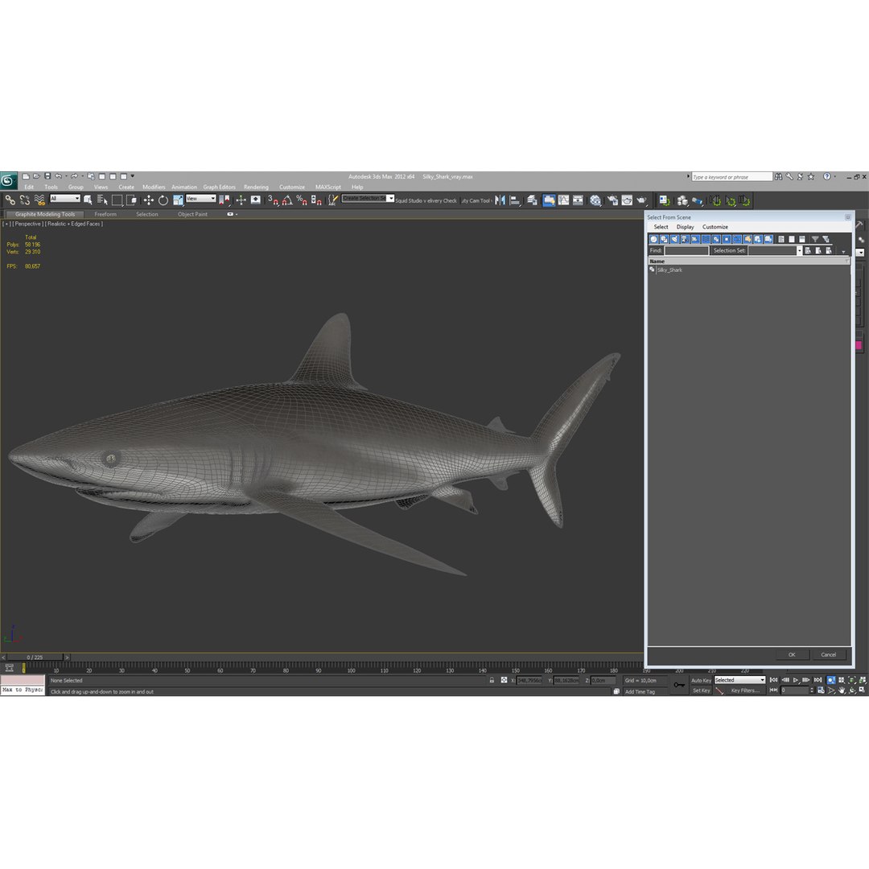Open the Display menu in Select From Scene
The width and height of the screenshot is (869, 869).
point(685,227)
